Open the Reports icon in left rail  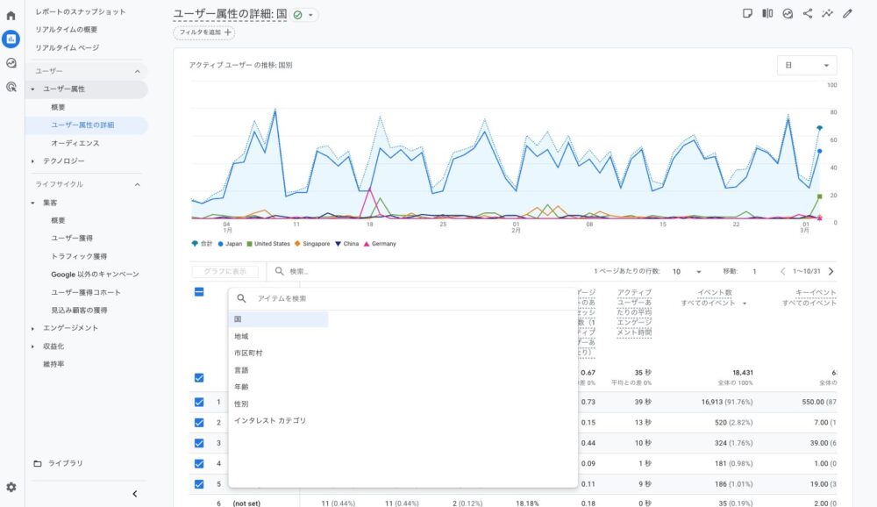click(x=11, y=39)
